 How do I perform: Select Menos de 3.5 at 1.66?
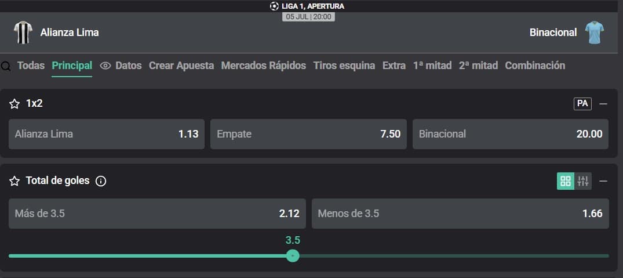460,214
